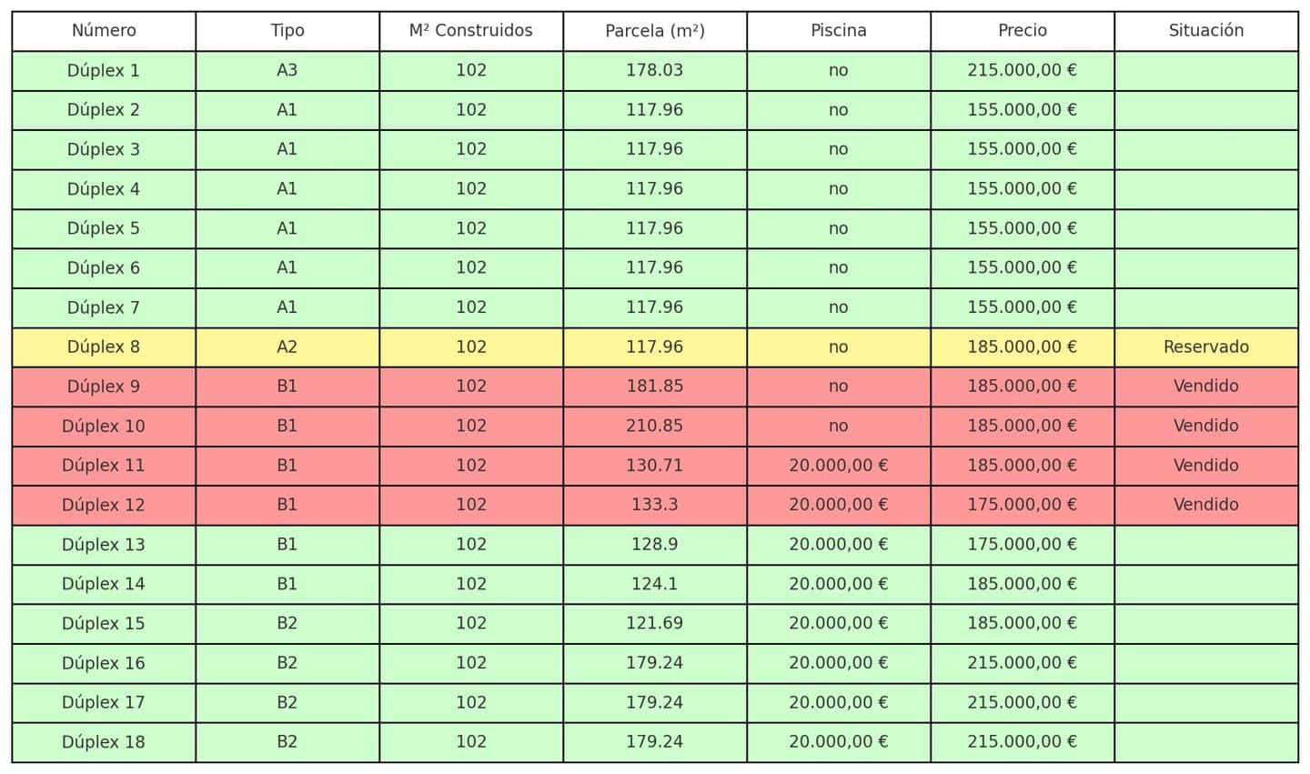Select the Dúplex 1 name cell

point(104,71)
